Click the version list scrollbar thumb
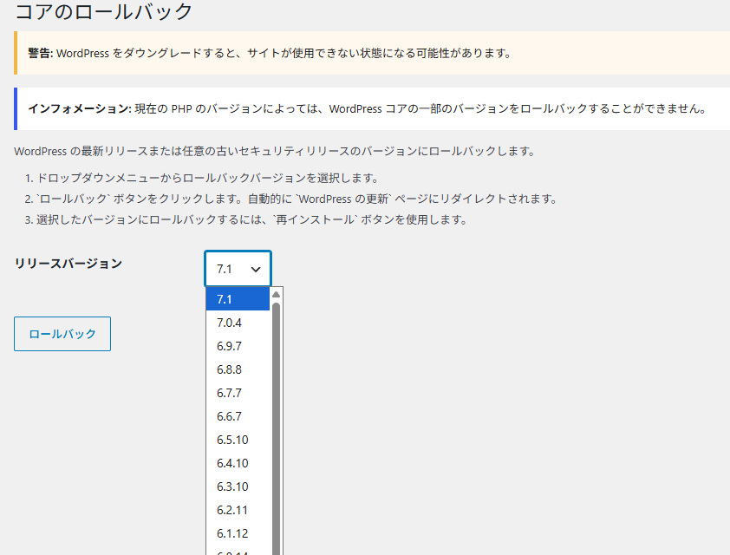 (x=276, y=428)
